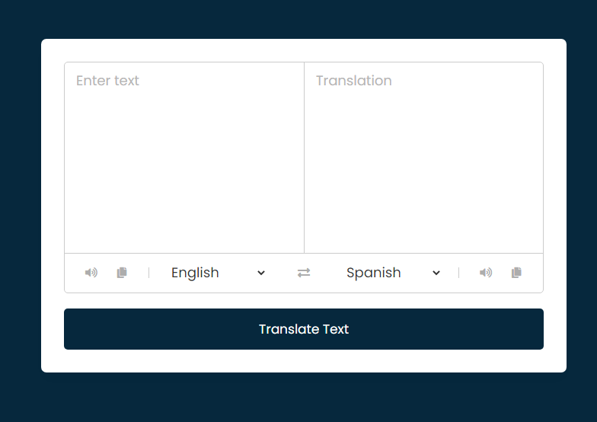Play audio of the source text
This screenshot has width=597, height=422.
91,273
